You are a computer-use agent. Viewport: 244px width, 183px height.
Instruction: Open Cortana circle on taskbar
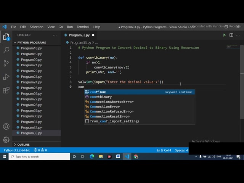click(74, 157)
